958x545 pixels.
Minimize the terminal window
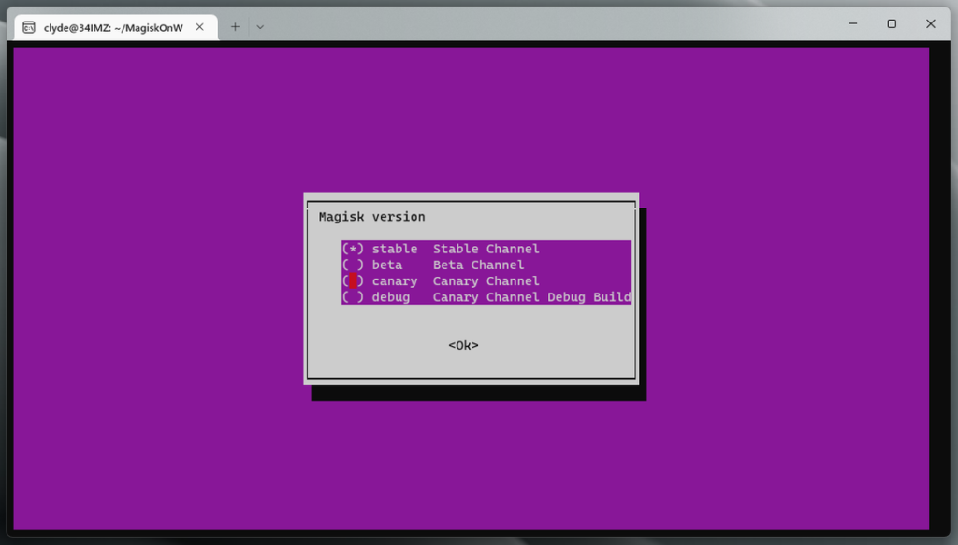852,23
